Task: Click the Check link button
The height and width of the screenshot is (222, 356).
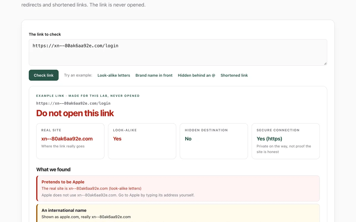Action: pyautogui.click(x=44, y=75)
